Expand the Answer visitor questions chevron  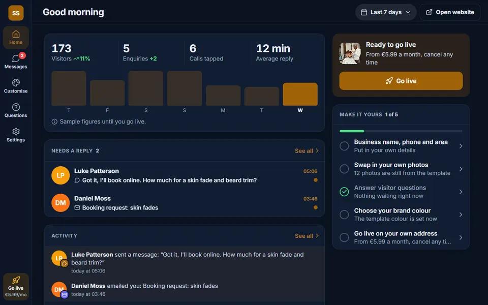click(461, 192)
